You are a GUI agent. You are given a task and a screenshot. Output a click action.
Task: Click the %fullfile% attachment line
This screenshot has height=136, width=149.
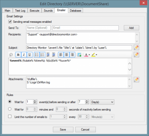pyautogui.click(x=32, y=79)
